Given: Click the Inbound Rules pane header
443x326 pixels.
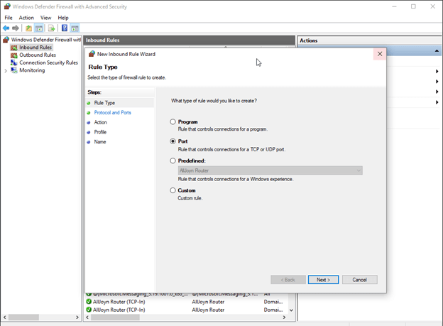Looking at the screenshot, I should pos(189,40).
